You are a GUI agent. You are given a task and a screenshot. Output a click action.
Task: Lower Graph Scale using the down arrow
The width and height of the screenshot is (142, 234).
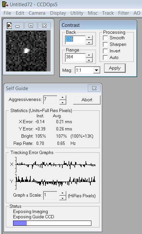pyautogui.click(x=63, y=198)
